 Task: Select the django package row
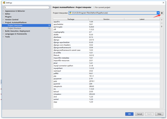coord(107,40)
